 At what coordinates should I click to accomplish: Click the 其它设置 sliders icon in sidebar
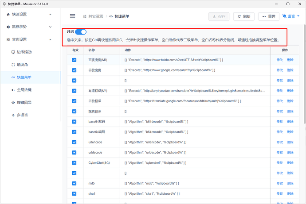tap(8, 39)
